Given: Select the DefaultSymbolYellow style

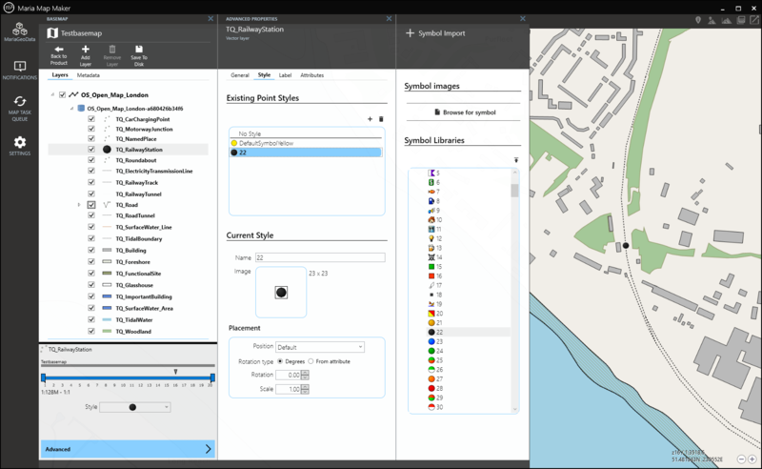Looking at the screenshot, I should coord(306,143).
